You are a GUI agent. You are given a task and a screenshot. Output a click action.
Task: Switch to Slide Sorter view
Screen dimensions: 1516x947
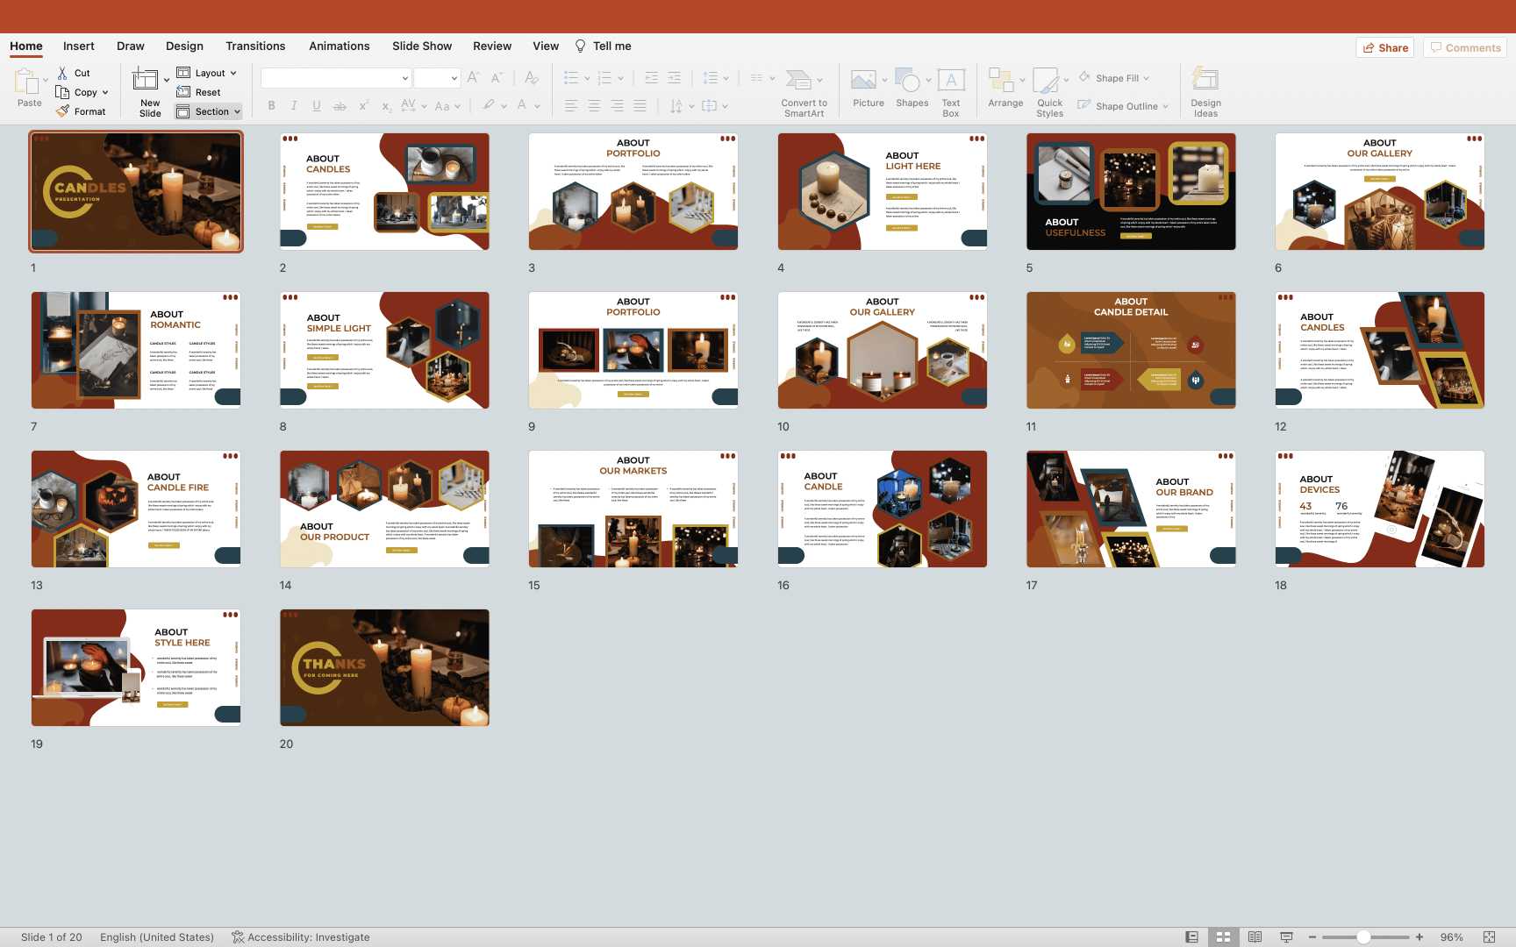point(1223,936)
